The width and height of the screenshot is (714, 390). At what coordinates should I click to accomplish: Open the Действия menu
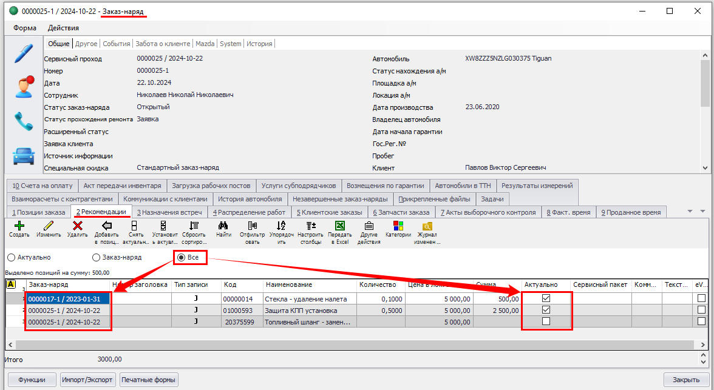pyautogui.click(x=63, y=28)
